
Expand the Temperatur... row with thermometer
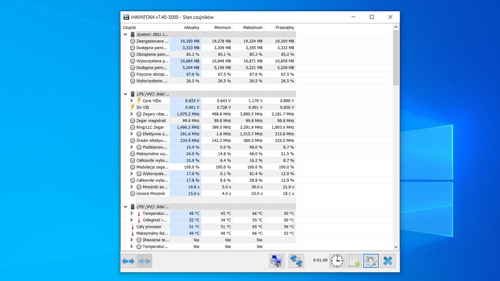coord(132,214)
